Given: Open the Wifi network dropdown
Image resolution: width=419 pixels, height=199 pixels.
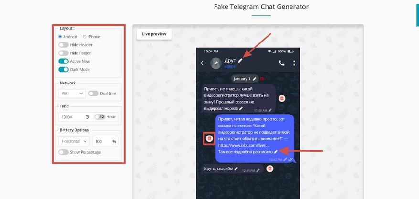Looking at the screenshot, I should click(x=72, y=94).
